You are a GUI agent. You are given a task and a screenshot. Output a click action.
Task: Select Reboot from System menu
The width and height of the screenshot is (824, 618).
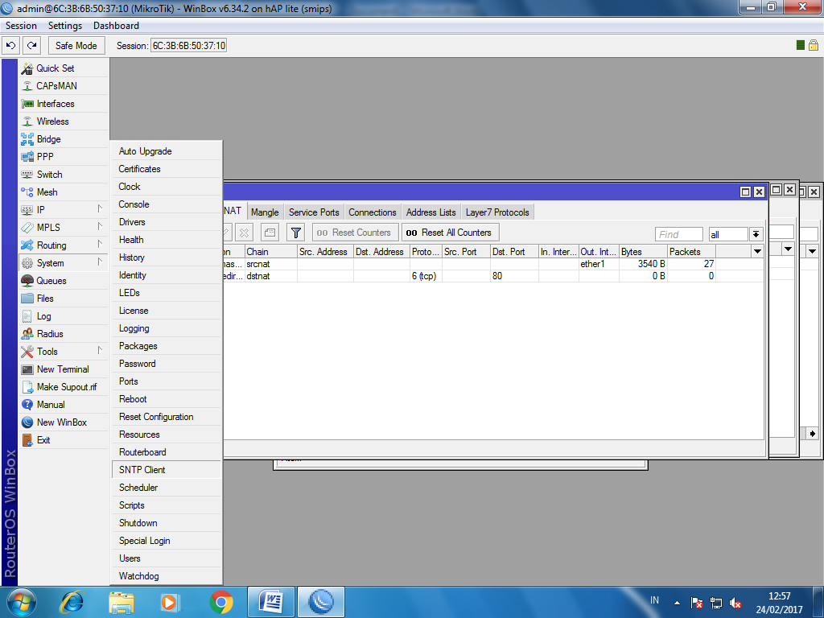coord(167,399)
